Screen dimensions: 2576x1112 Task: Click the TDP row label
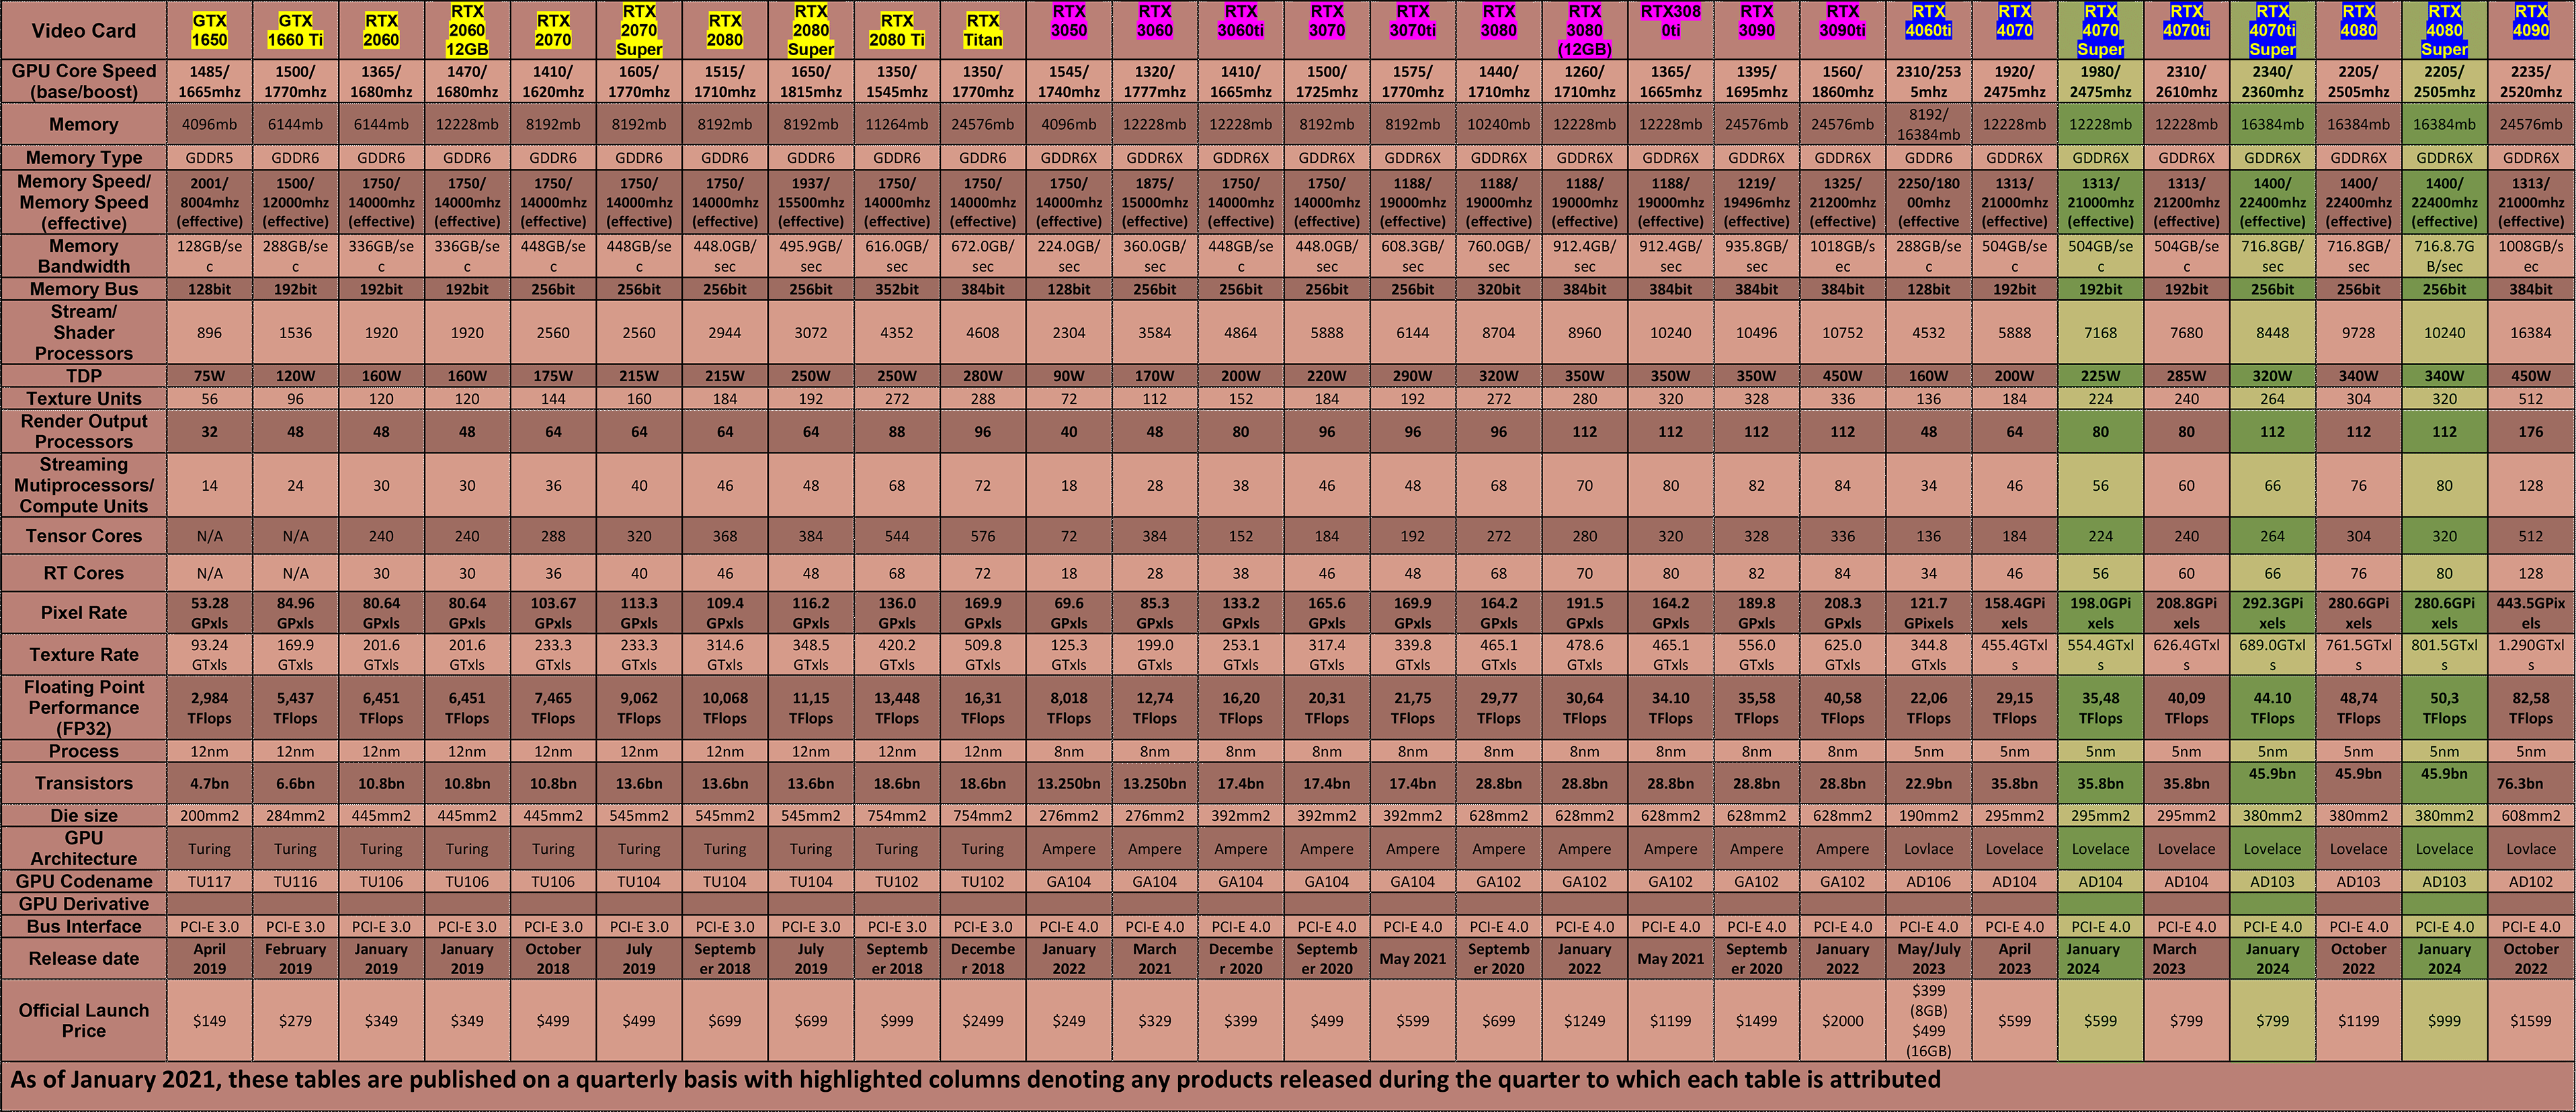[84, 376]
